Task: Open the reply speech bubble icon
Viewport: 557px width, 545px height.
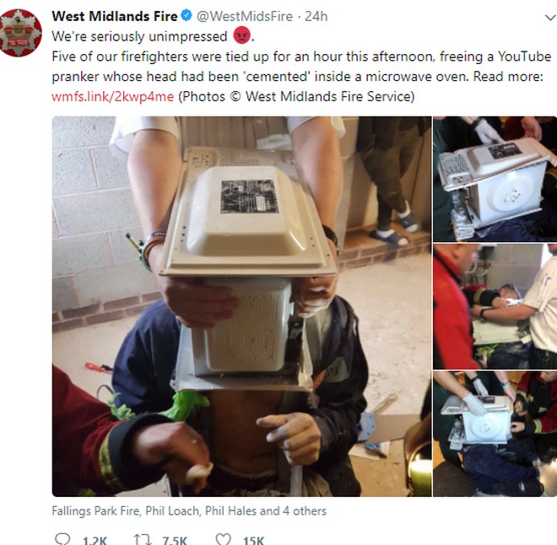Action: [63, 539]
